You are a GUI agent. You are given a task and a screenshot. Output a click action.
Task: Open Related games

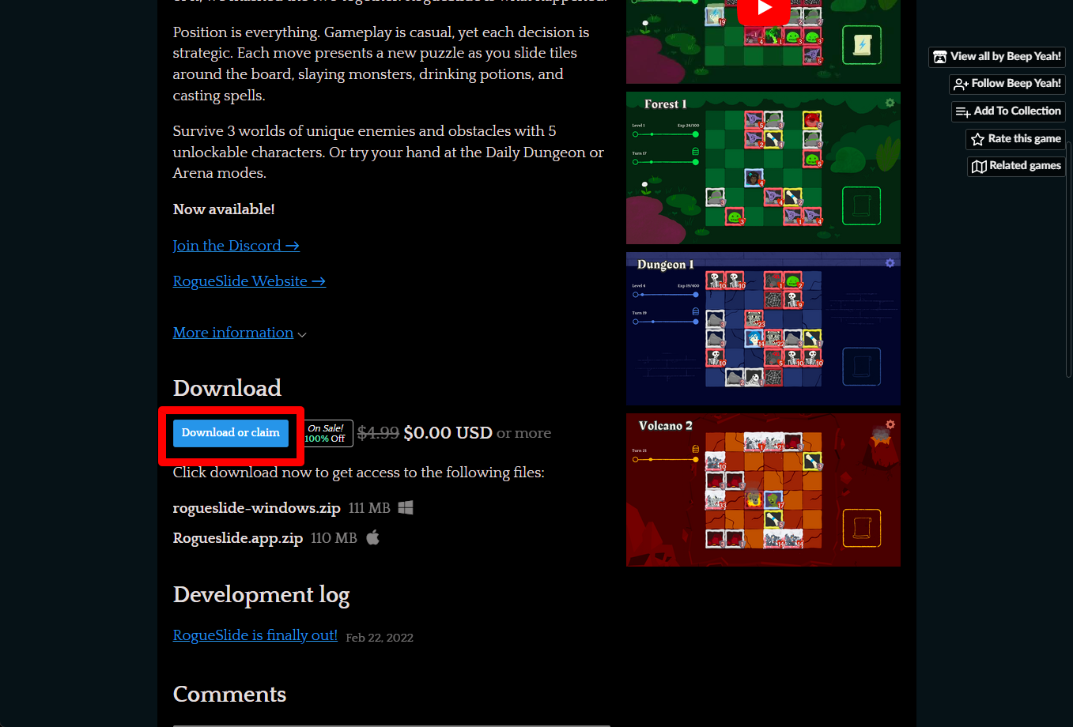pos(1016,166)
